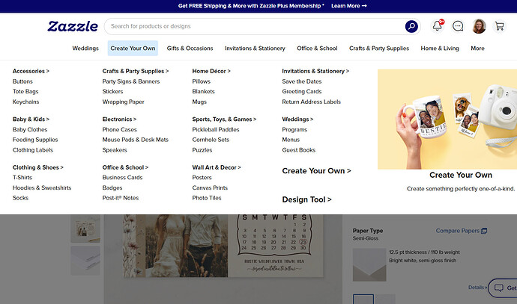Select Keychains link
This screenshot has height=304, width=517.
pyautogui.click(x=25, y=102)
